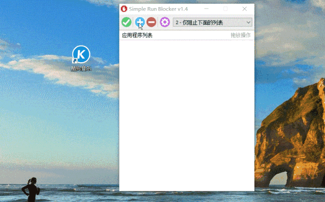Image resolution: width=325 pixels, height=202 pixels.
Task: Add a program using blue plus icon
Action: click(x=140, y=22)
